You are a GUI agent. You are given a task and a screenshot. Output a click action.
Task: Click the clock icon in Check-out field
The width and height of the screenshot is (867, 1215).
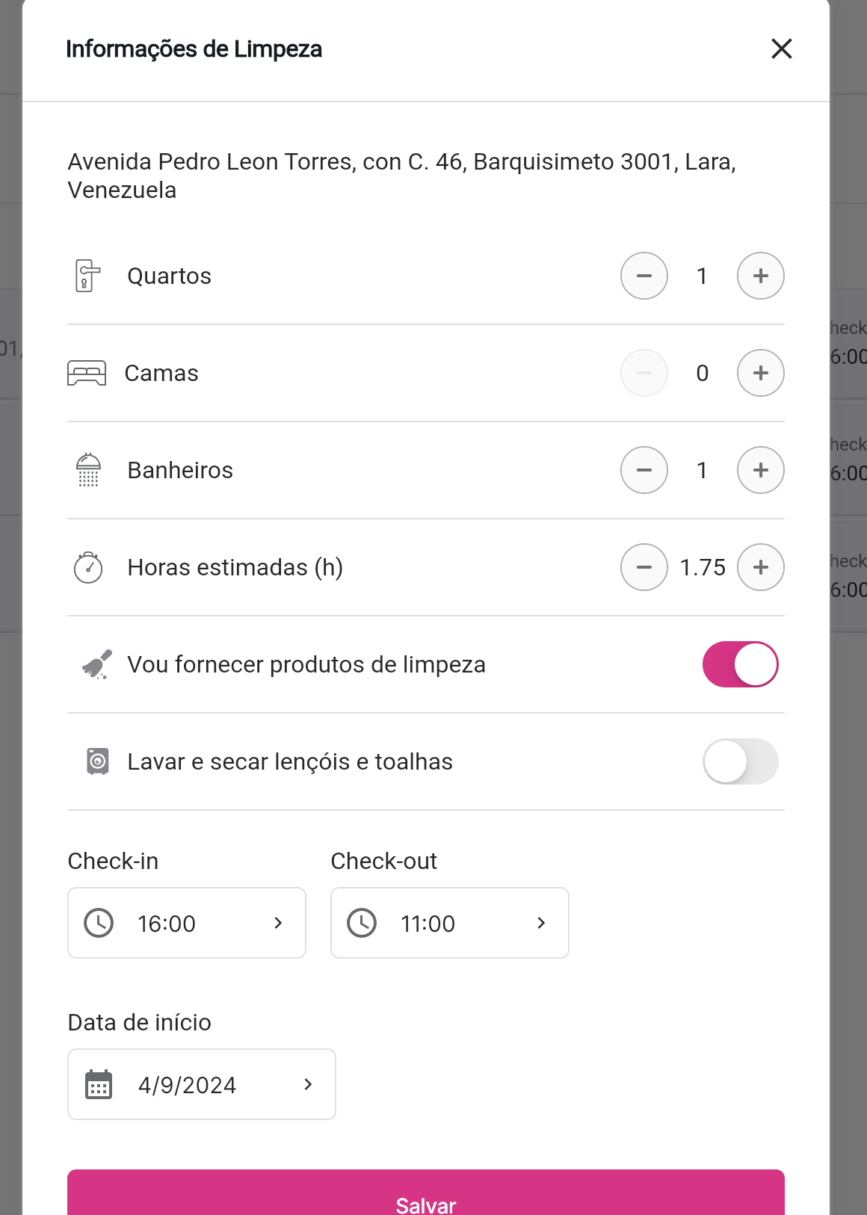(x=362, y=923)
